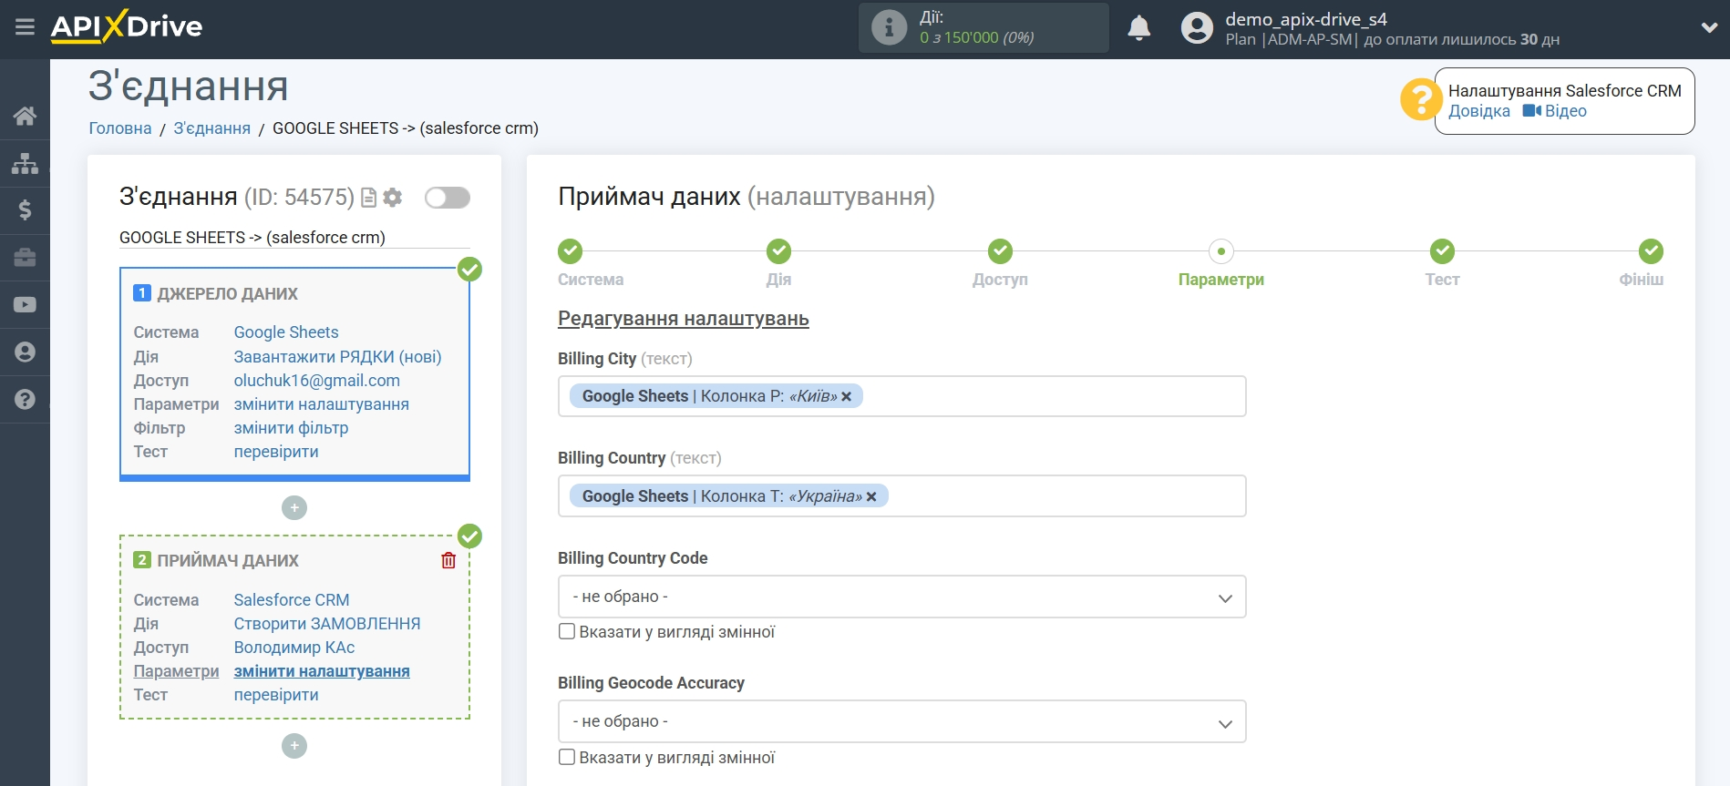
Task: Toggle connection on/off switch
Action: [x=447, y=198]
